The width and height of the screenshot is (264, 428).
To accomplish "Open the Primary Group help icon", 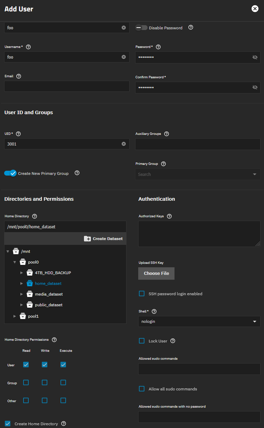I will 163,164.
